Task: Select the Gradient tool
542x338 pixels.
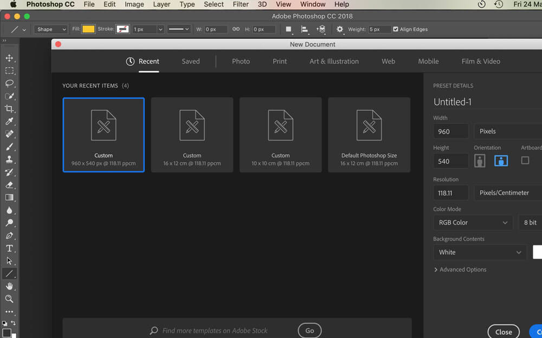Action: coord(9,197)
